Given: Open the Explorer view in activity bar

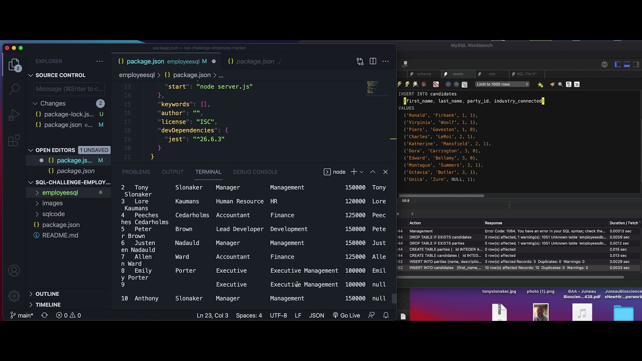Looking at the screenshot, I should coord(15,65).
